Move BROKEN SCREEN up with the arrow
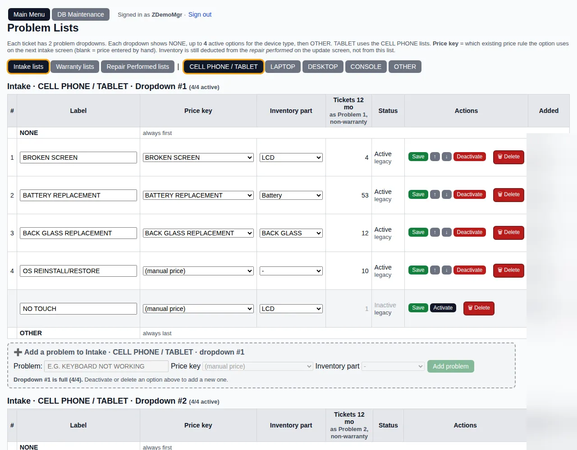Viewport: 577px width, 450px height. 435,157
